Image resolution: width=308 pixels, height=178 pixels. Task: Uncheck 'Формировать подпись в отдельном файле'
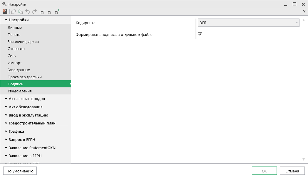200,34
